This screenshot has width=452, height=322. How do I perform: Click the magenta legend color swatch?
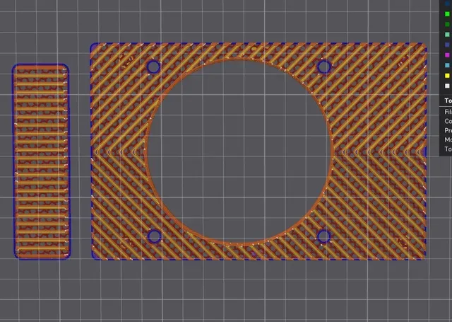[447, 55]
